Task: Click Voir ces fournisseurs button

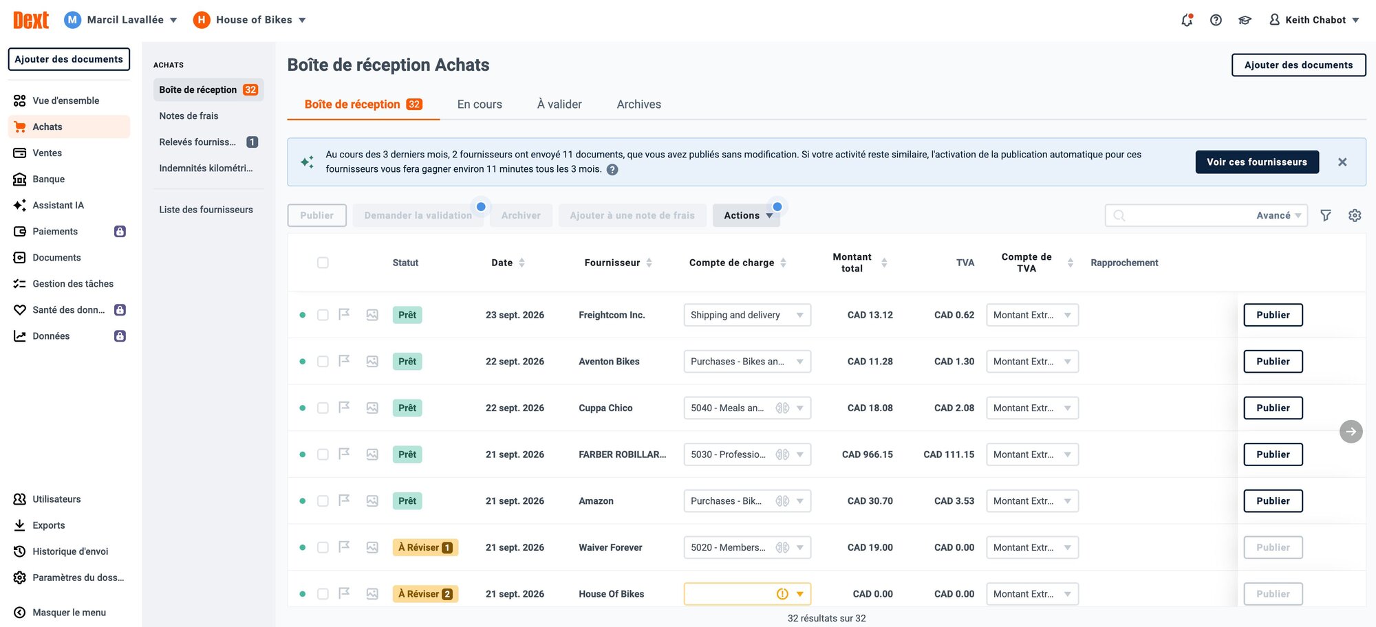Action: pyautogui.click(x=1257, y=162)
